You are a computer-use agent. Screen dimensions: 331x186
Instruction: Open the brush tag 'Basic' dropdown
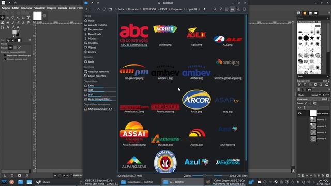point(313,76)
